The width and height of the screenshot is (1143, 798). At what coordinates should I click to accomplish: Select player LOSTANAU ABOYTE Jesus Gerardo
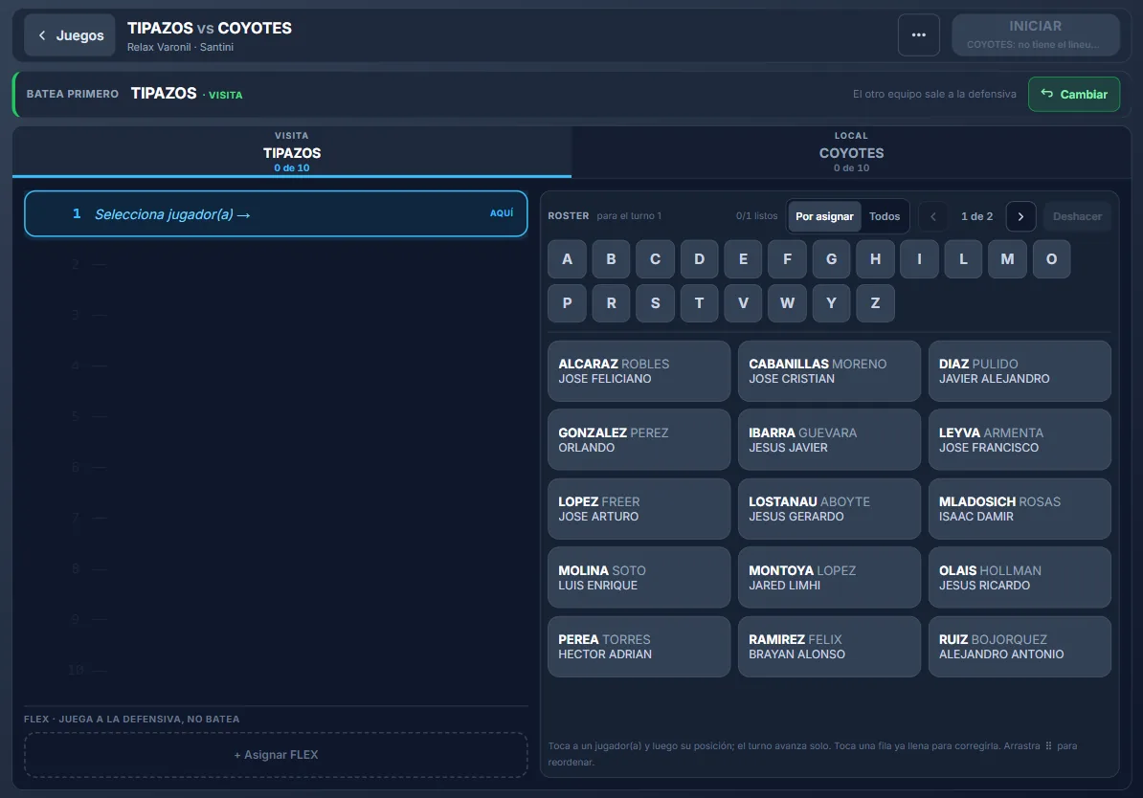point(830,509)
